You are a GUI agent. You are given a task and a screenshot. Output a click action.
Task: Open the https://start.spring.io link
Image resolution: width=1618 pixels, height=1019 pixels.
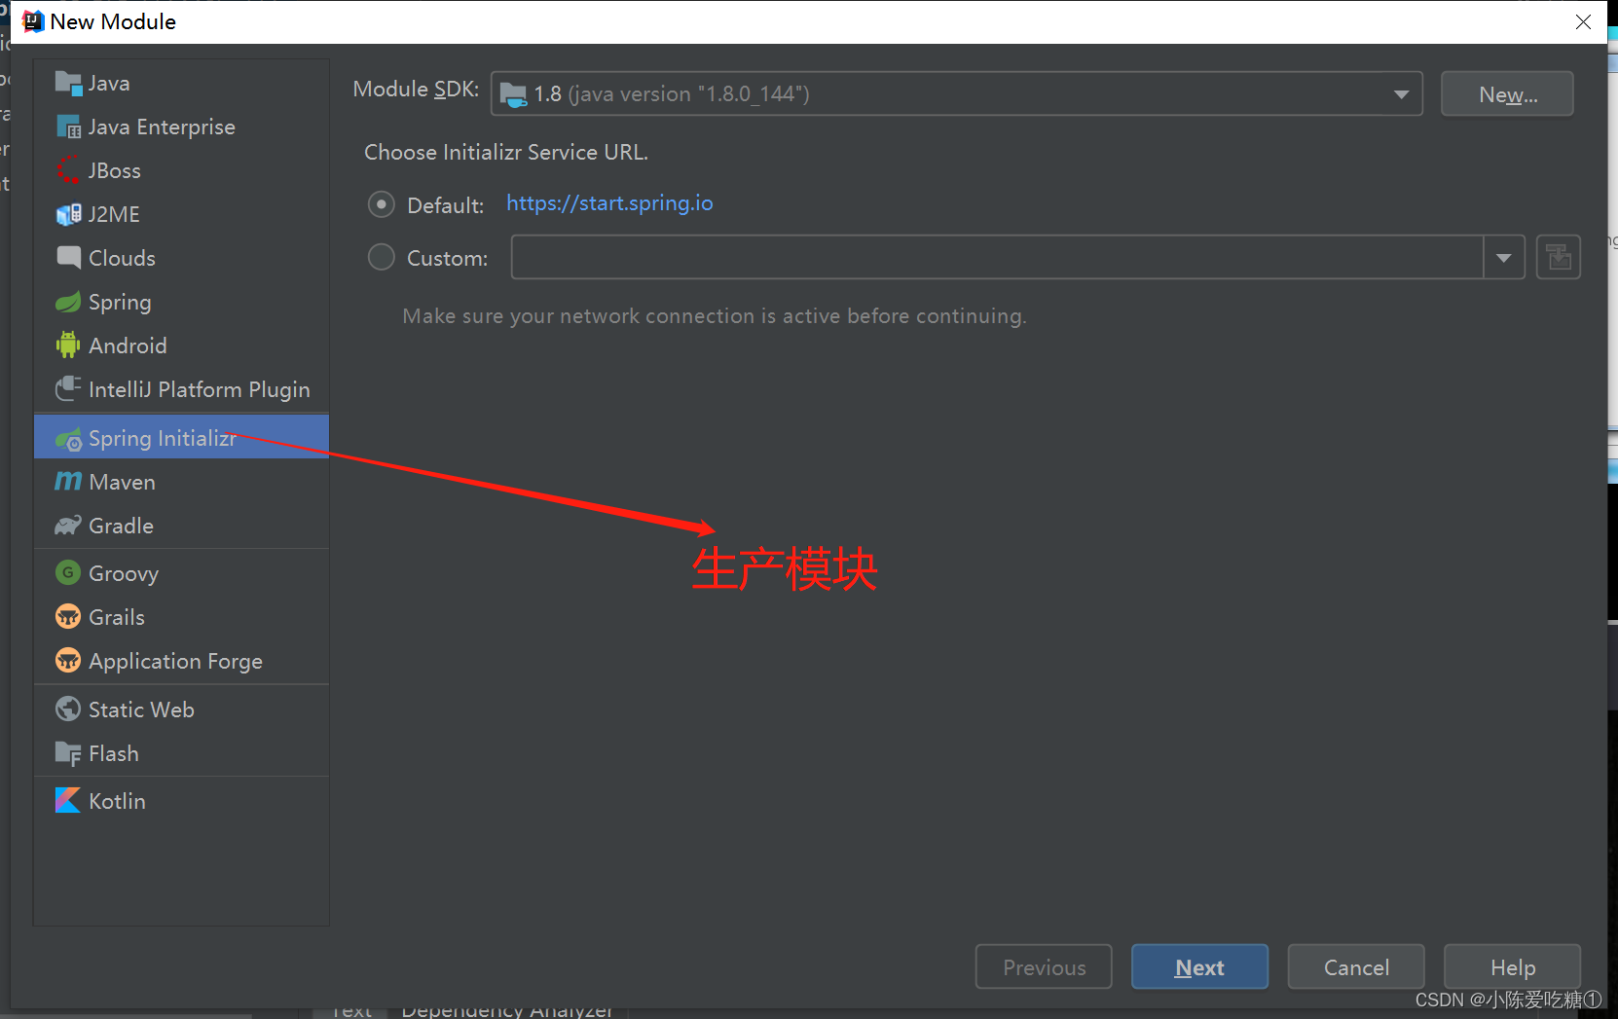[609, 203]
